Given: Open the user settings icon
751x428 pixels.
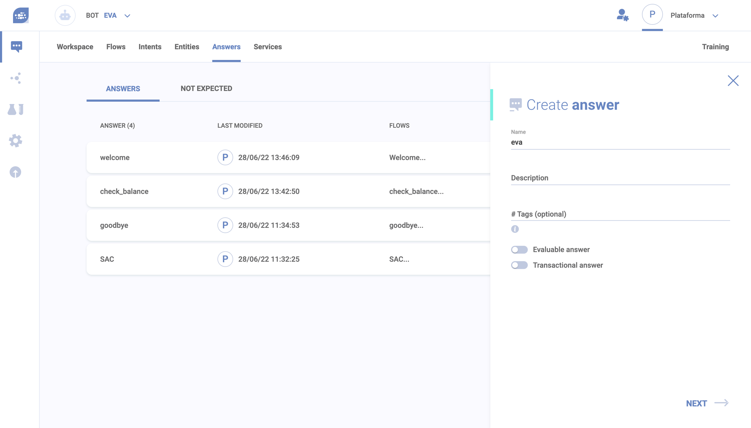Looking at the screenshot, I should pyautogui.click(x=622, y=15).
